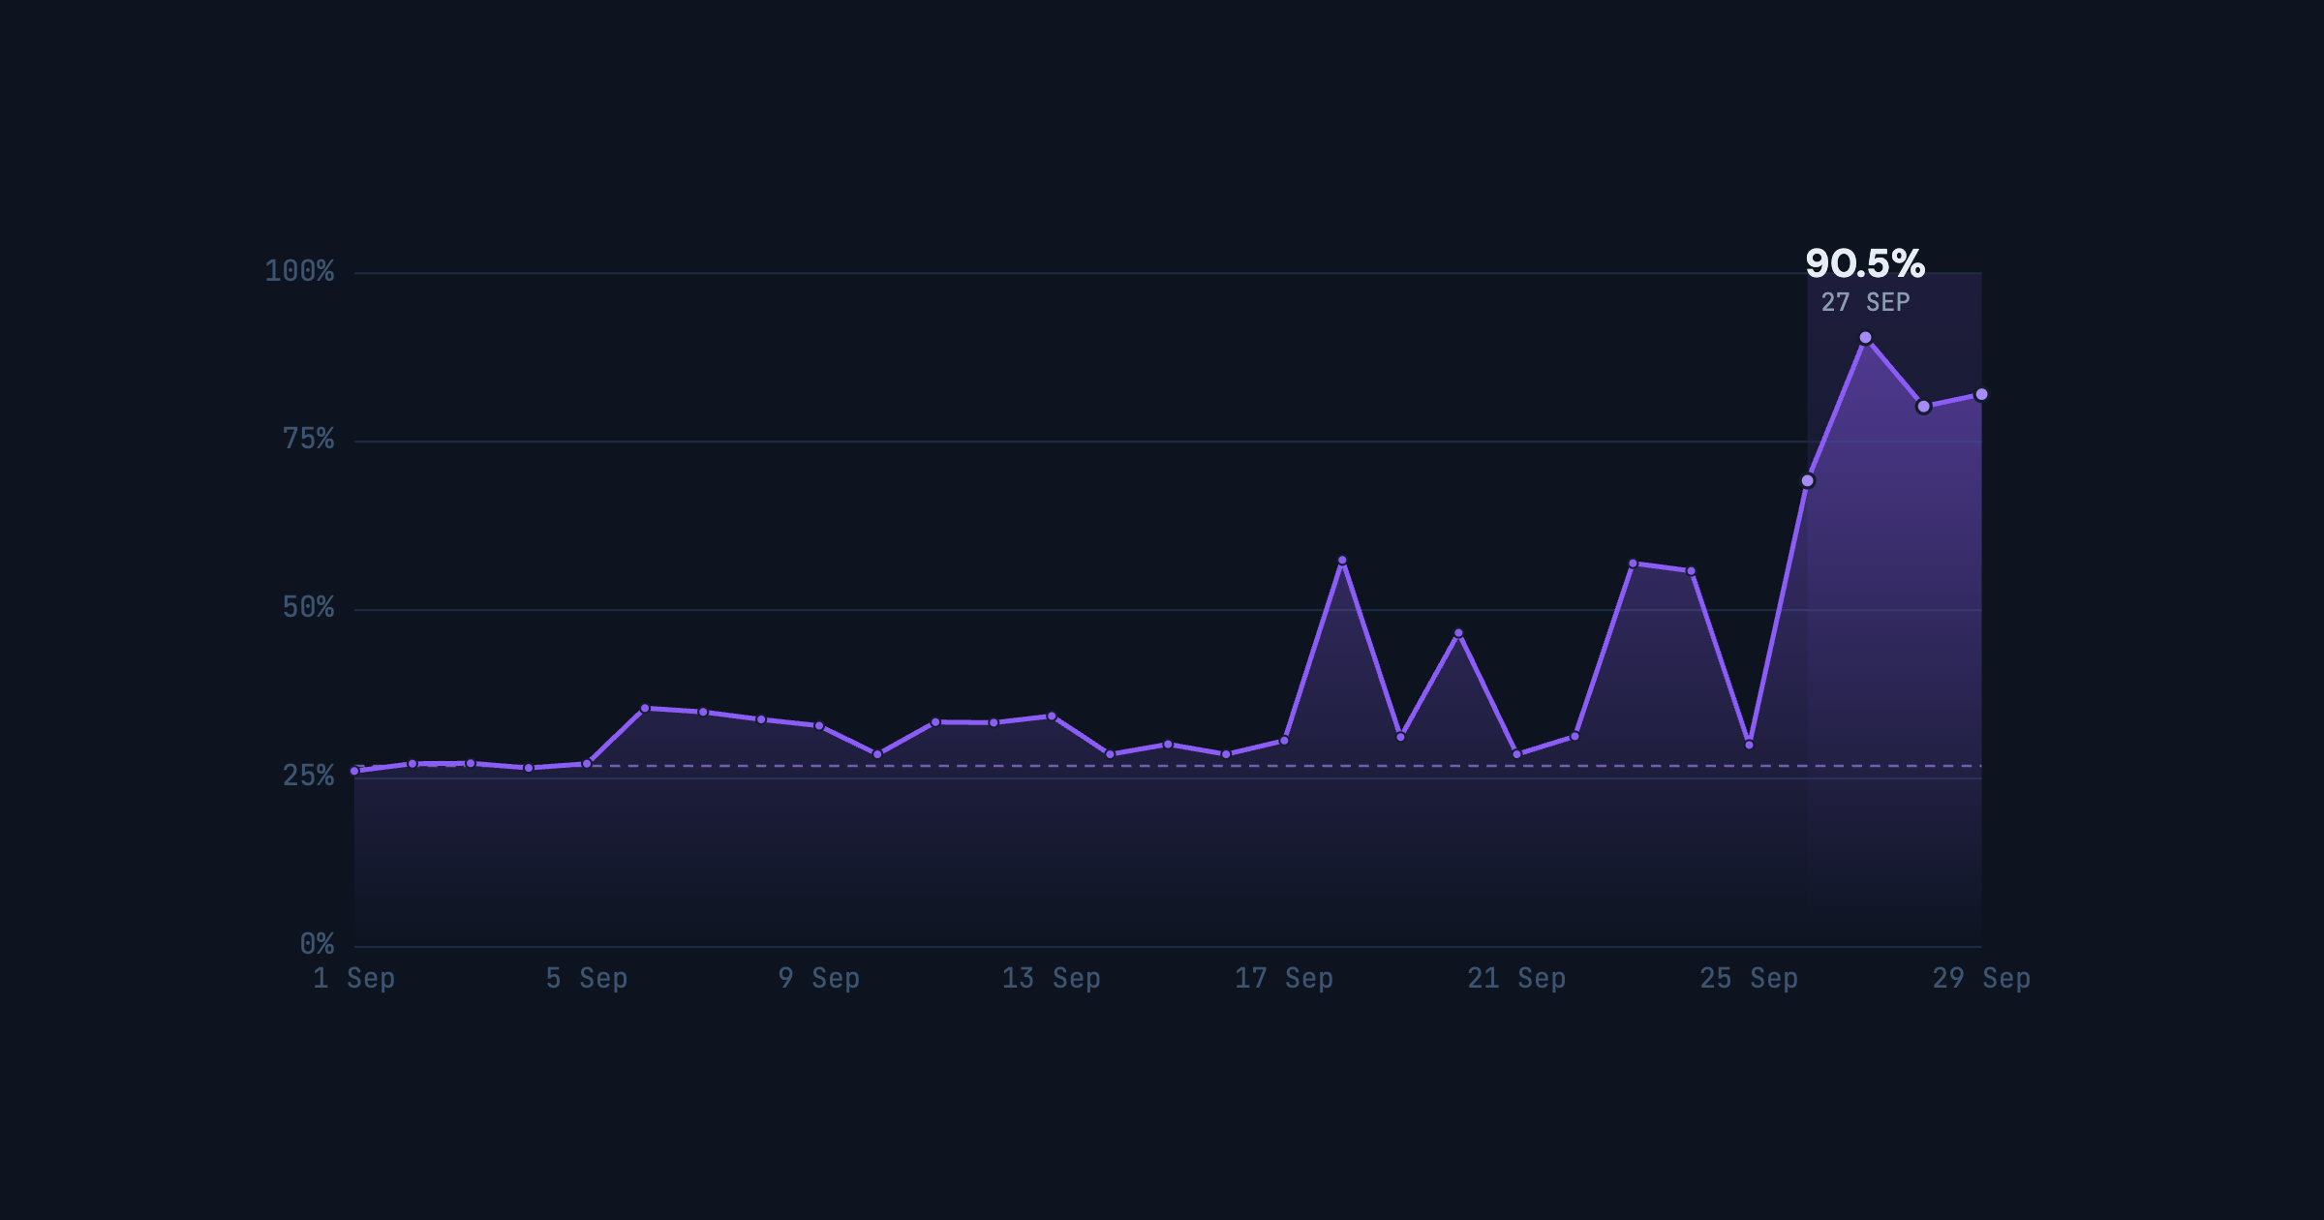This screenshot has height=1220, width=2324.
Task: Select the 28 Sep data point
Action: click(x=1923, y=407)
